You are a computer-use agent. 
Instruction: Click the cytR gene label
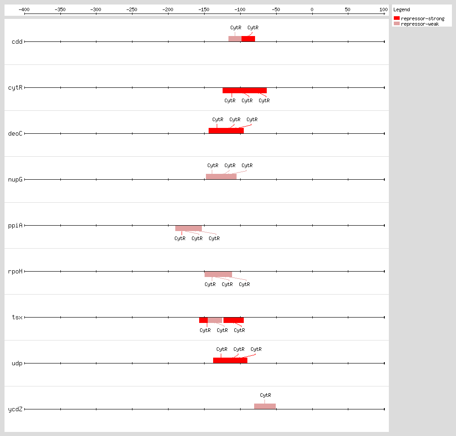[x=15, y=87]
